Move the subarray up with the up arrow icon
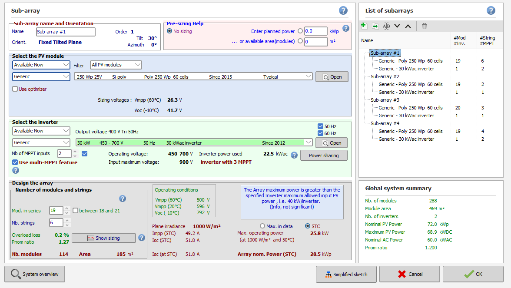Screen dimensions: 511x288 (408, 26)
